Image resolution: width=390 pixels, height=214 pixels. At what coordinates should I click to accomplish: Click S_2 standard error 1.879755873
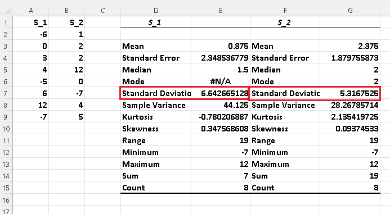pyautogui.click(x=355, y=58)
